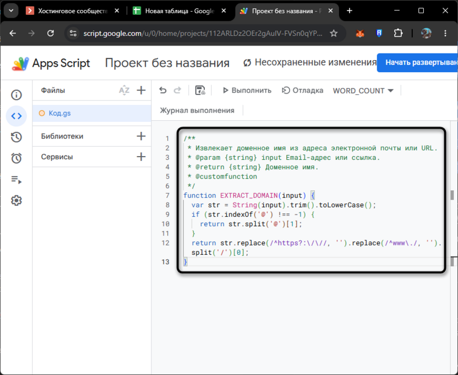Add a new file with plus icon
The width and height of the screenshot is (458, 375).
141,90
